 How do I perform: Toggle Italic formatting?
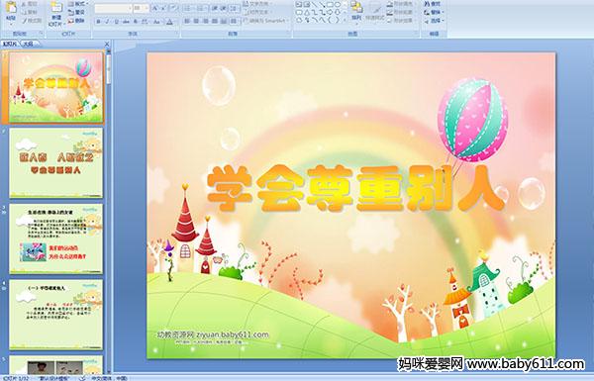[x=107, y=22]
